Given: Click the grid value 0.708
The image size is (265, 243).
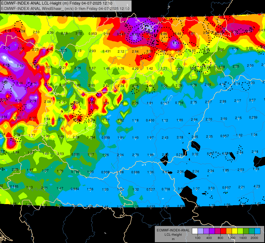Looking at the screenshot, I should [x=166, y=189].
